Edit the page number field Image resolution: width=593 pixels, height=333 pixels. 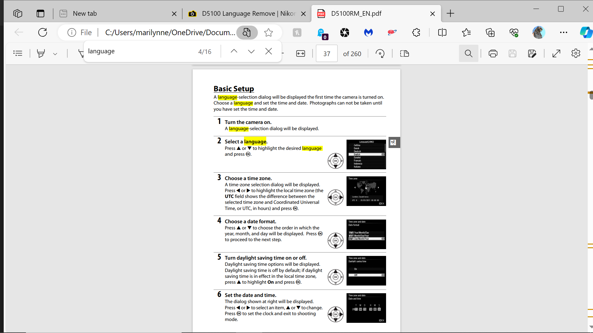pos(326,54)
